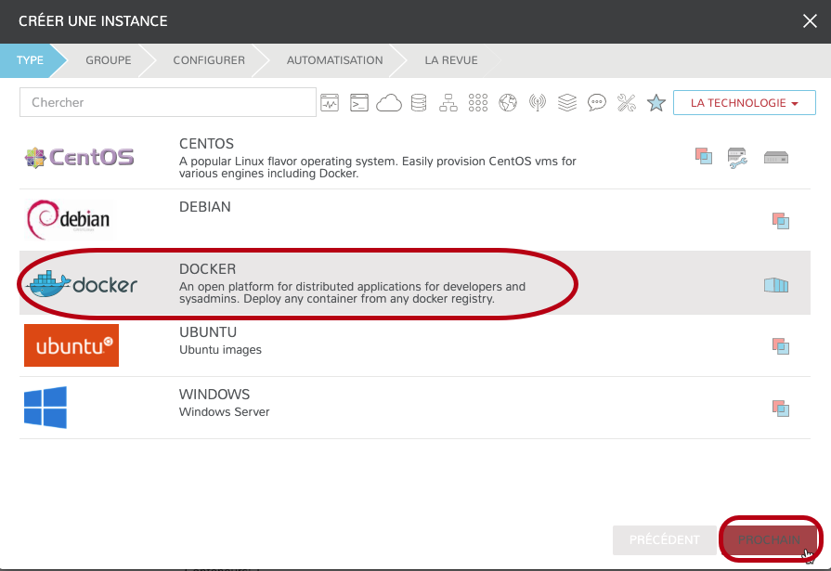Viewport: 831px width, 571px height.
Task: Filter by globe web category icon
Action: coord(507,103)
